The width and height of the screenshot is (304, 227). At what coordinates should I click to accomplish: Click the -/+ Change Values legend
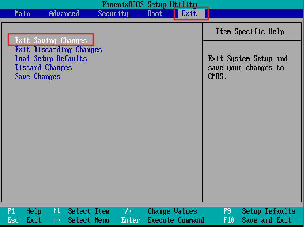point(159,211)
